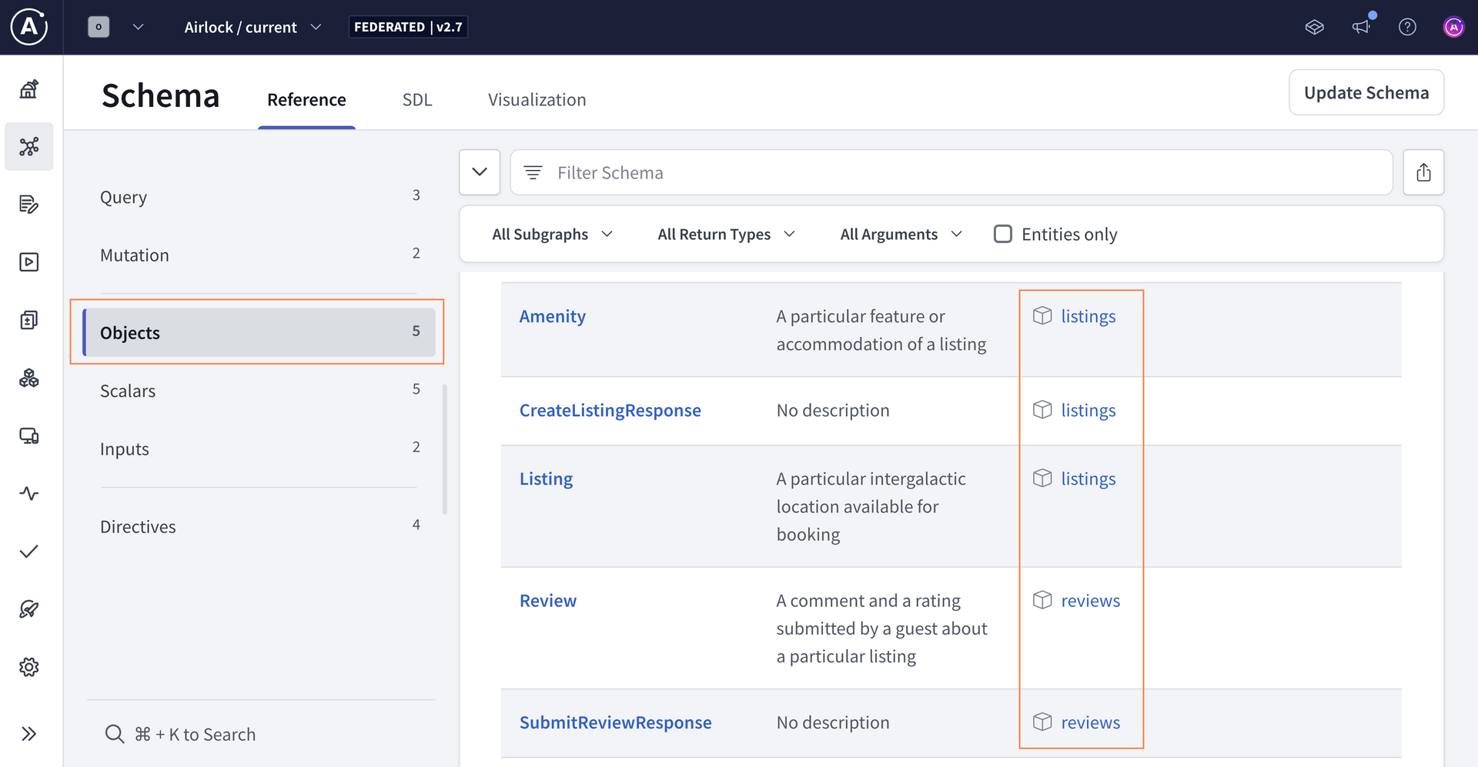This screenshot has height=767, width=1478.
Task: Open the settings gear in left sidebar
Action: [x=29, y=667]
